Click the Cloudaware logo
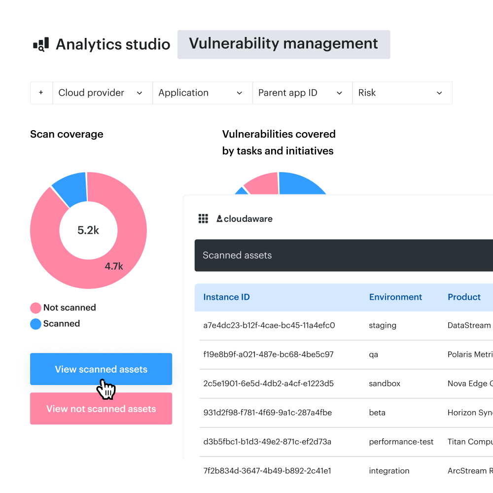Screen dimensions: 493x493 (x=245, y=218)
